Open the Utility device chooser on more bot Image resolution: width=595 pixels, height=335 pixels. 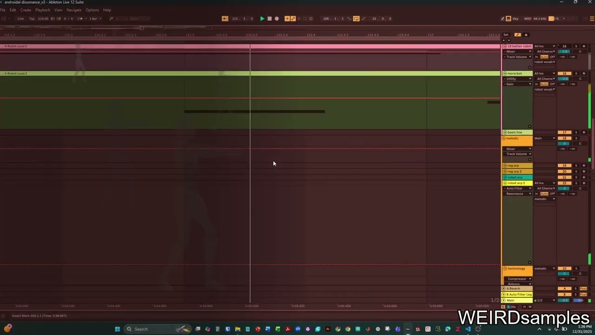[x=518, y=79]
